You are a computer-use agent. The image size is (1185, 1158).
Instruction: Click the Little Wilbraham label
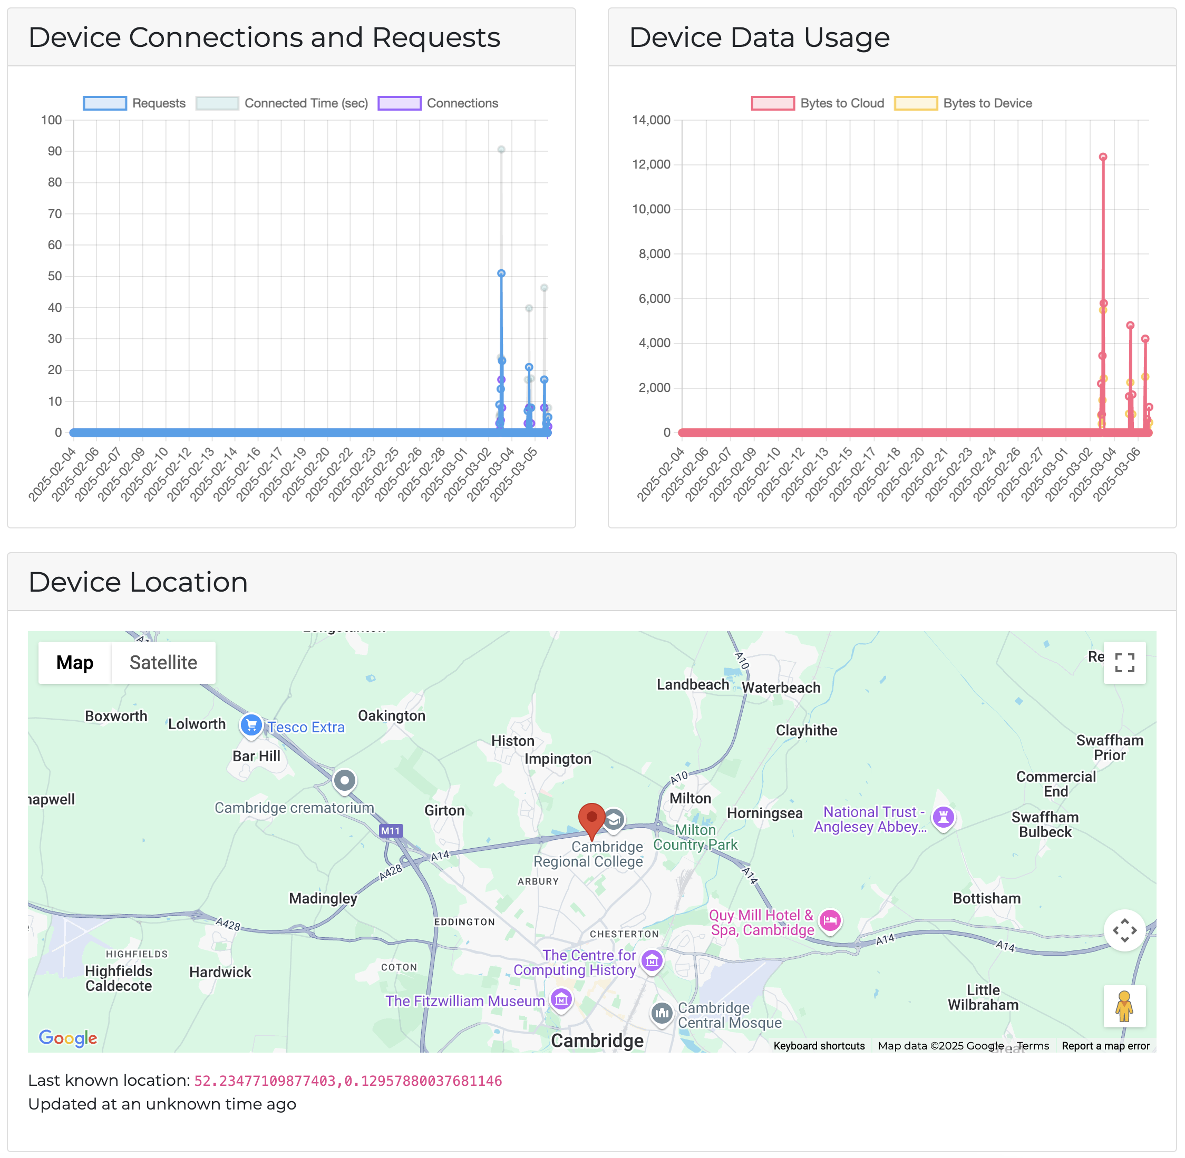click(x=983, y=997)
